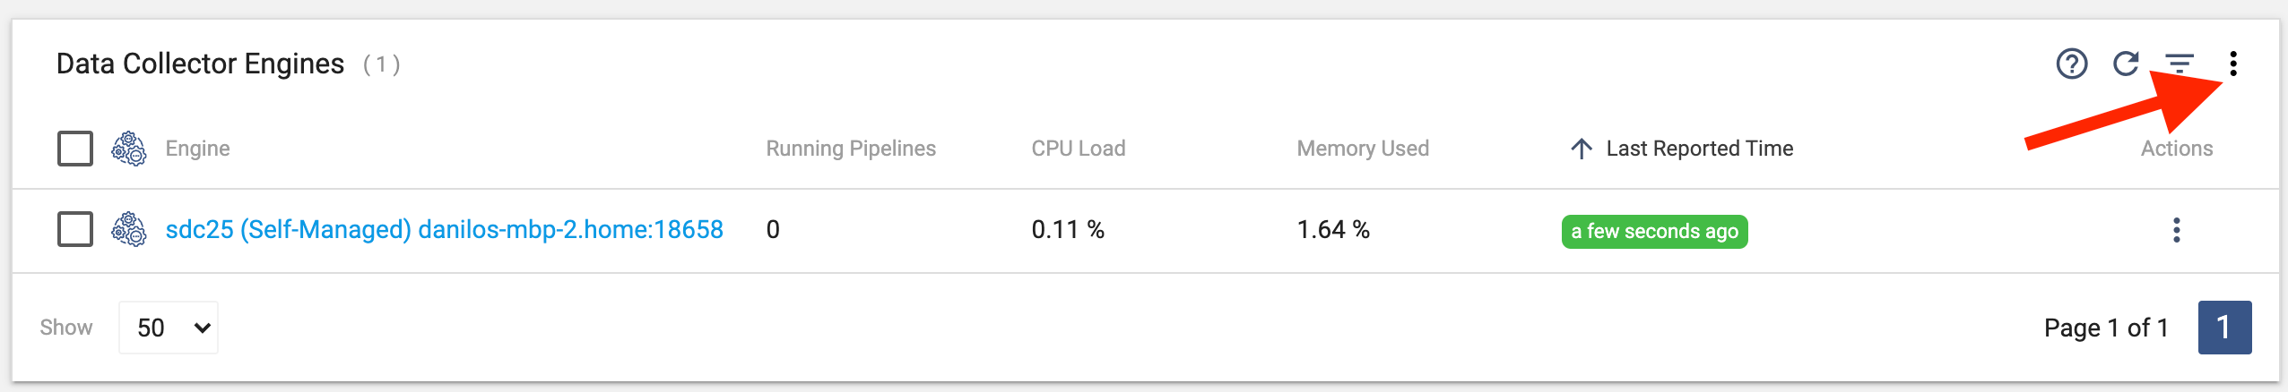
Task: Sort by Running Pipelines column
Action: [851, 149]
